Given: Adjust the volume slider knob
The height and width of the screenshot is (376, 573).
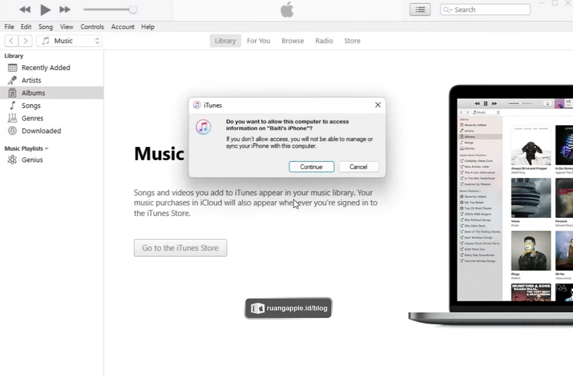Looking at the screenshot, I should 133,9.
